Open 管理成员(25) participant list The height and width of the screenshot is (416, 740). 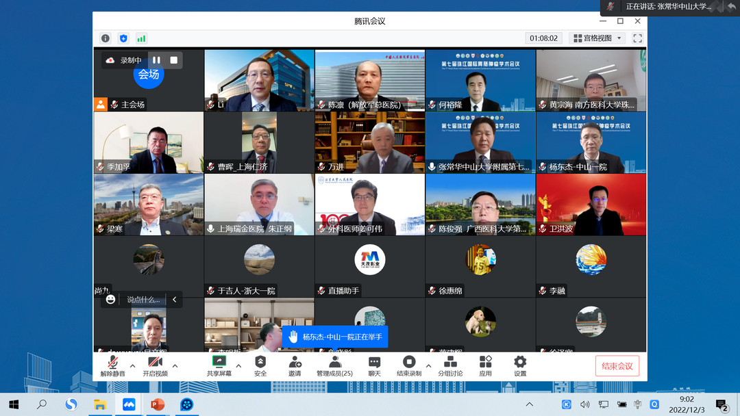(x=334, y=365)
